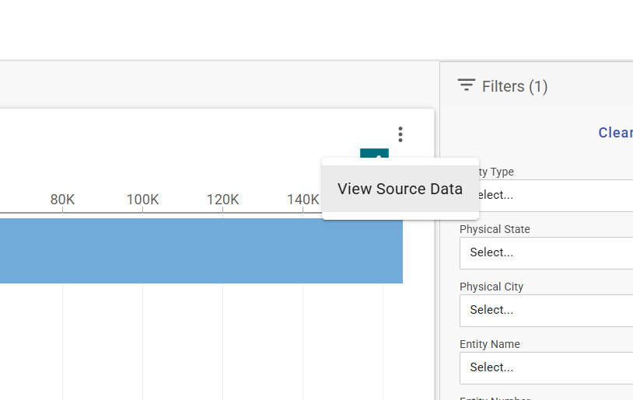Click the three-dot chart options icon

coord(400,134)
